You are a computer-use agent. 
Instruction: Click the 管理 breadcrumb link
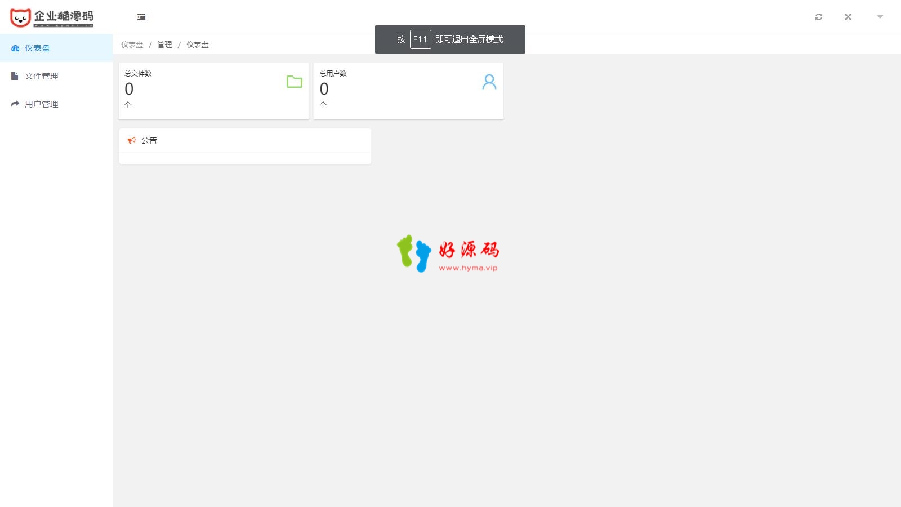tap(164, 45)
